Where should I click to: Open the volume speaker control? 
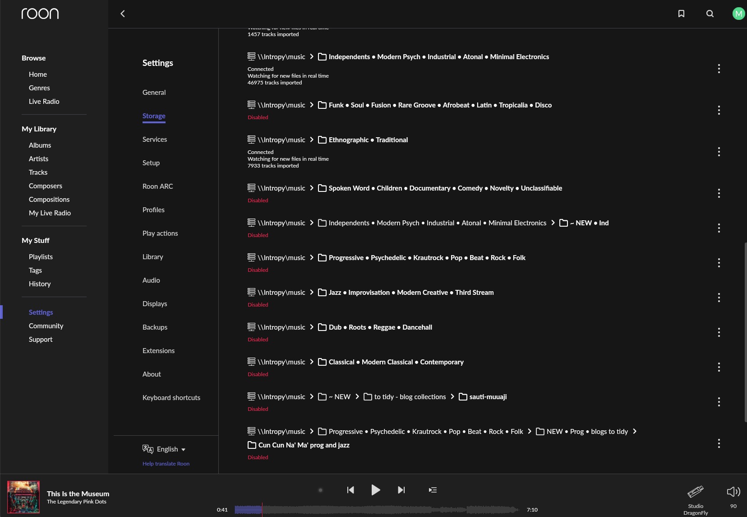point(733,492)
